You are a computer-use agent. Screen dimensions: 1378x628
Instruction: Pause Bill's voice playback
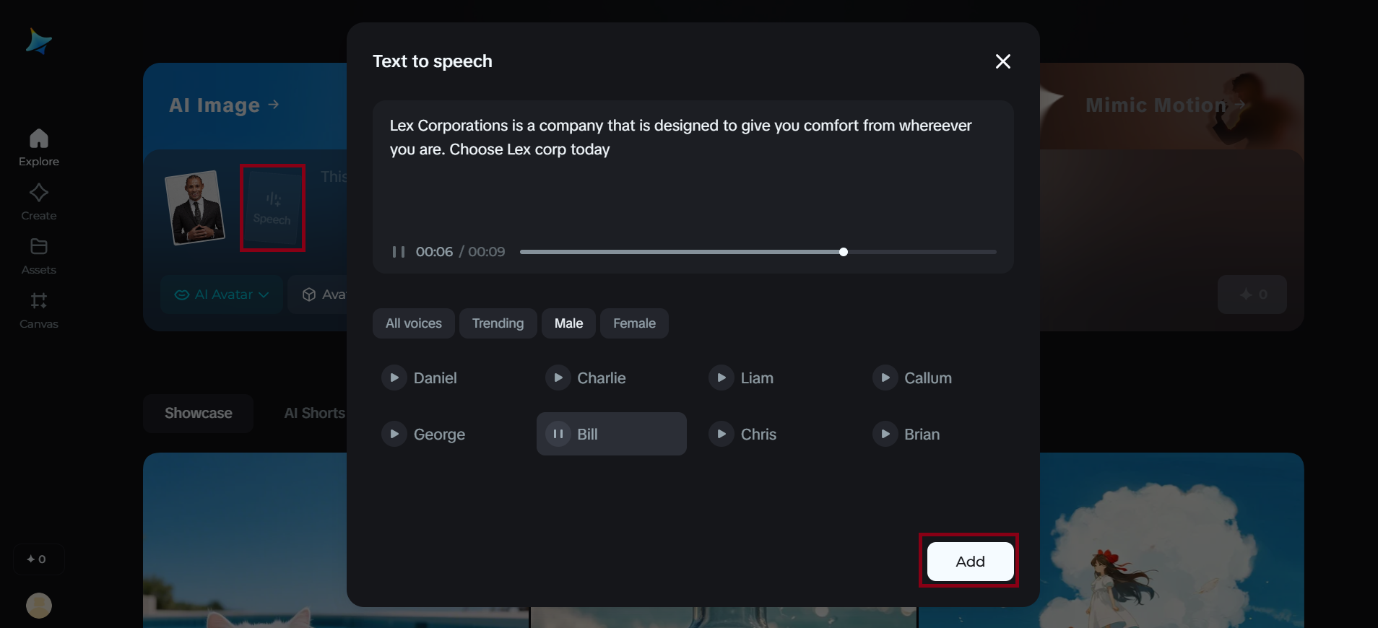tap(558, 434)
